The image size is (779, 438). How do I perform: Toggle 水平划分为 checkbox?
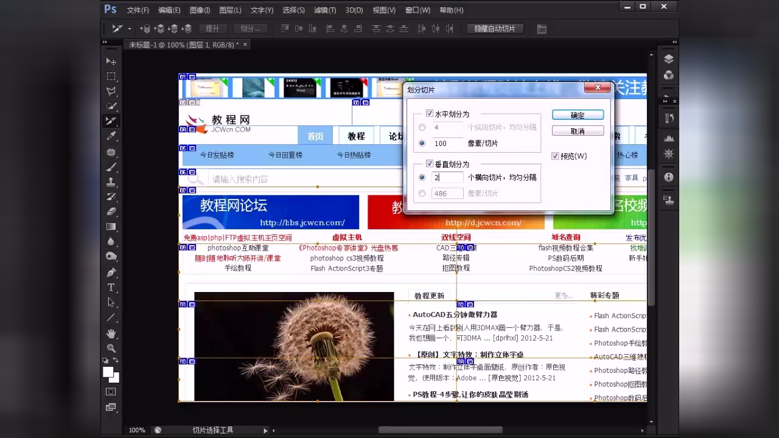coord(430,114)
